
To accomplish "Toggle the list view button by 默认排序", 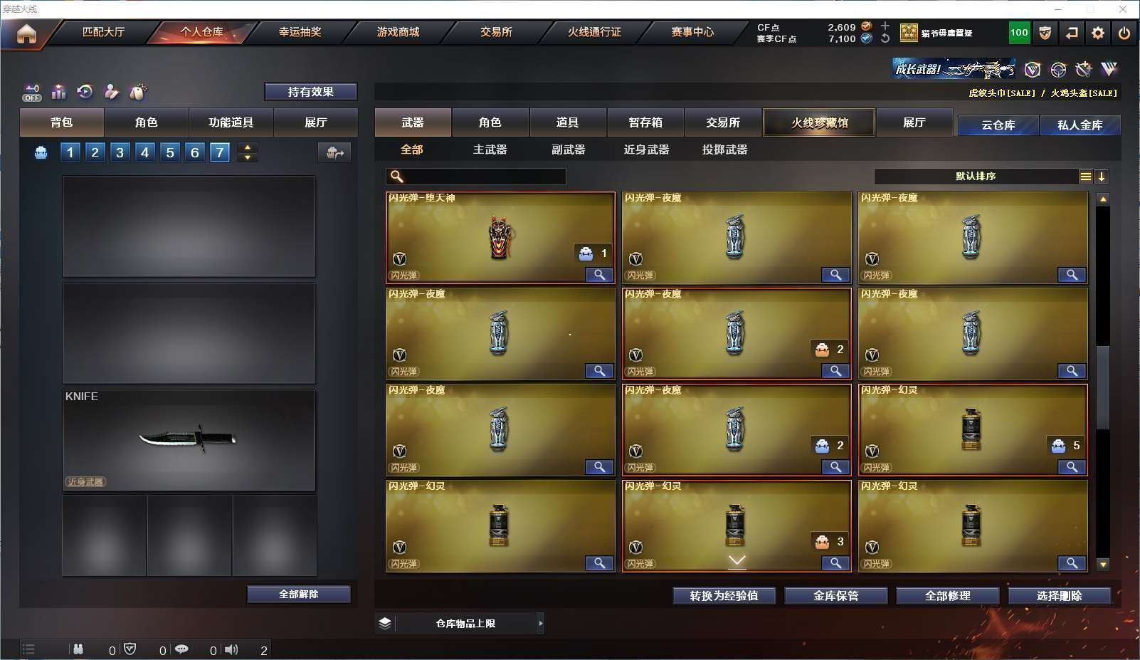I will point(1085,177).
